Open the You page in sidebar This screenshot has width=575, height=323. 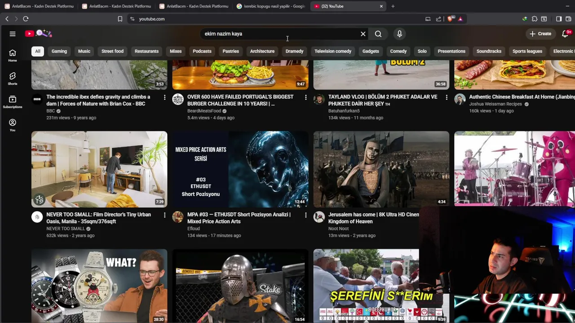coord(13,125)
